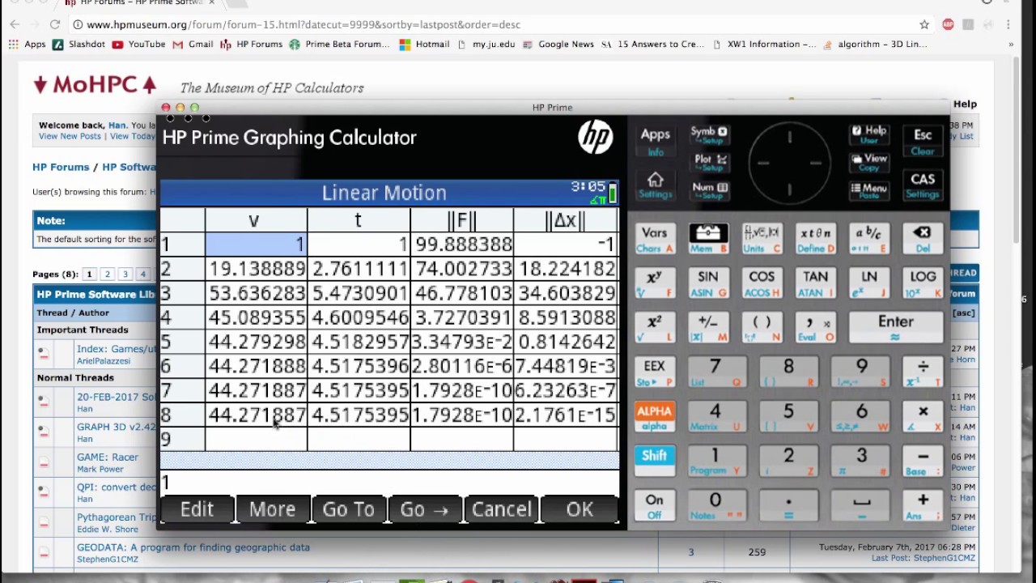Screen dimensions: 1036x583
Task: Open the YouTube bookmark
Action: click(x=138, y=45)
